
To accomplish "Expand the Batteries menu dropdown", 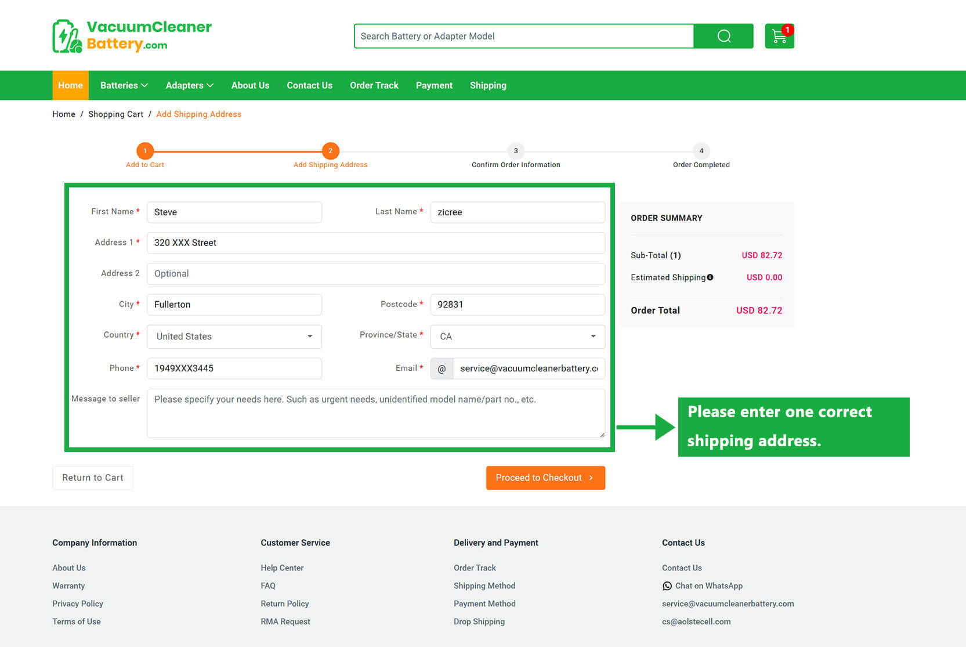I will [x=124, y=85].
